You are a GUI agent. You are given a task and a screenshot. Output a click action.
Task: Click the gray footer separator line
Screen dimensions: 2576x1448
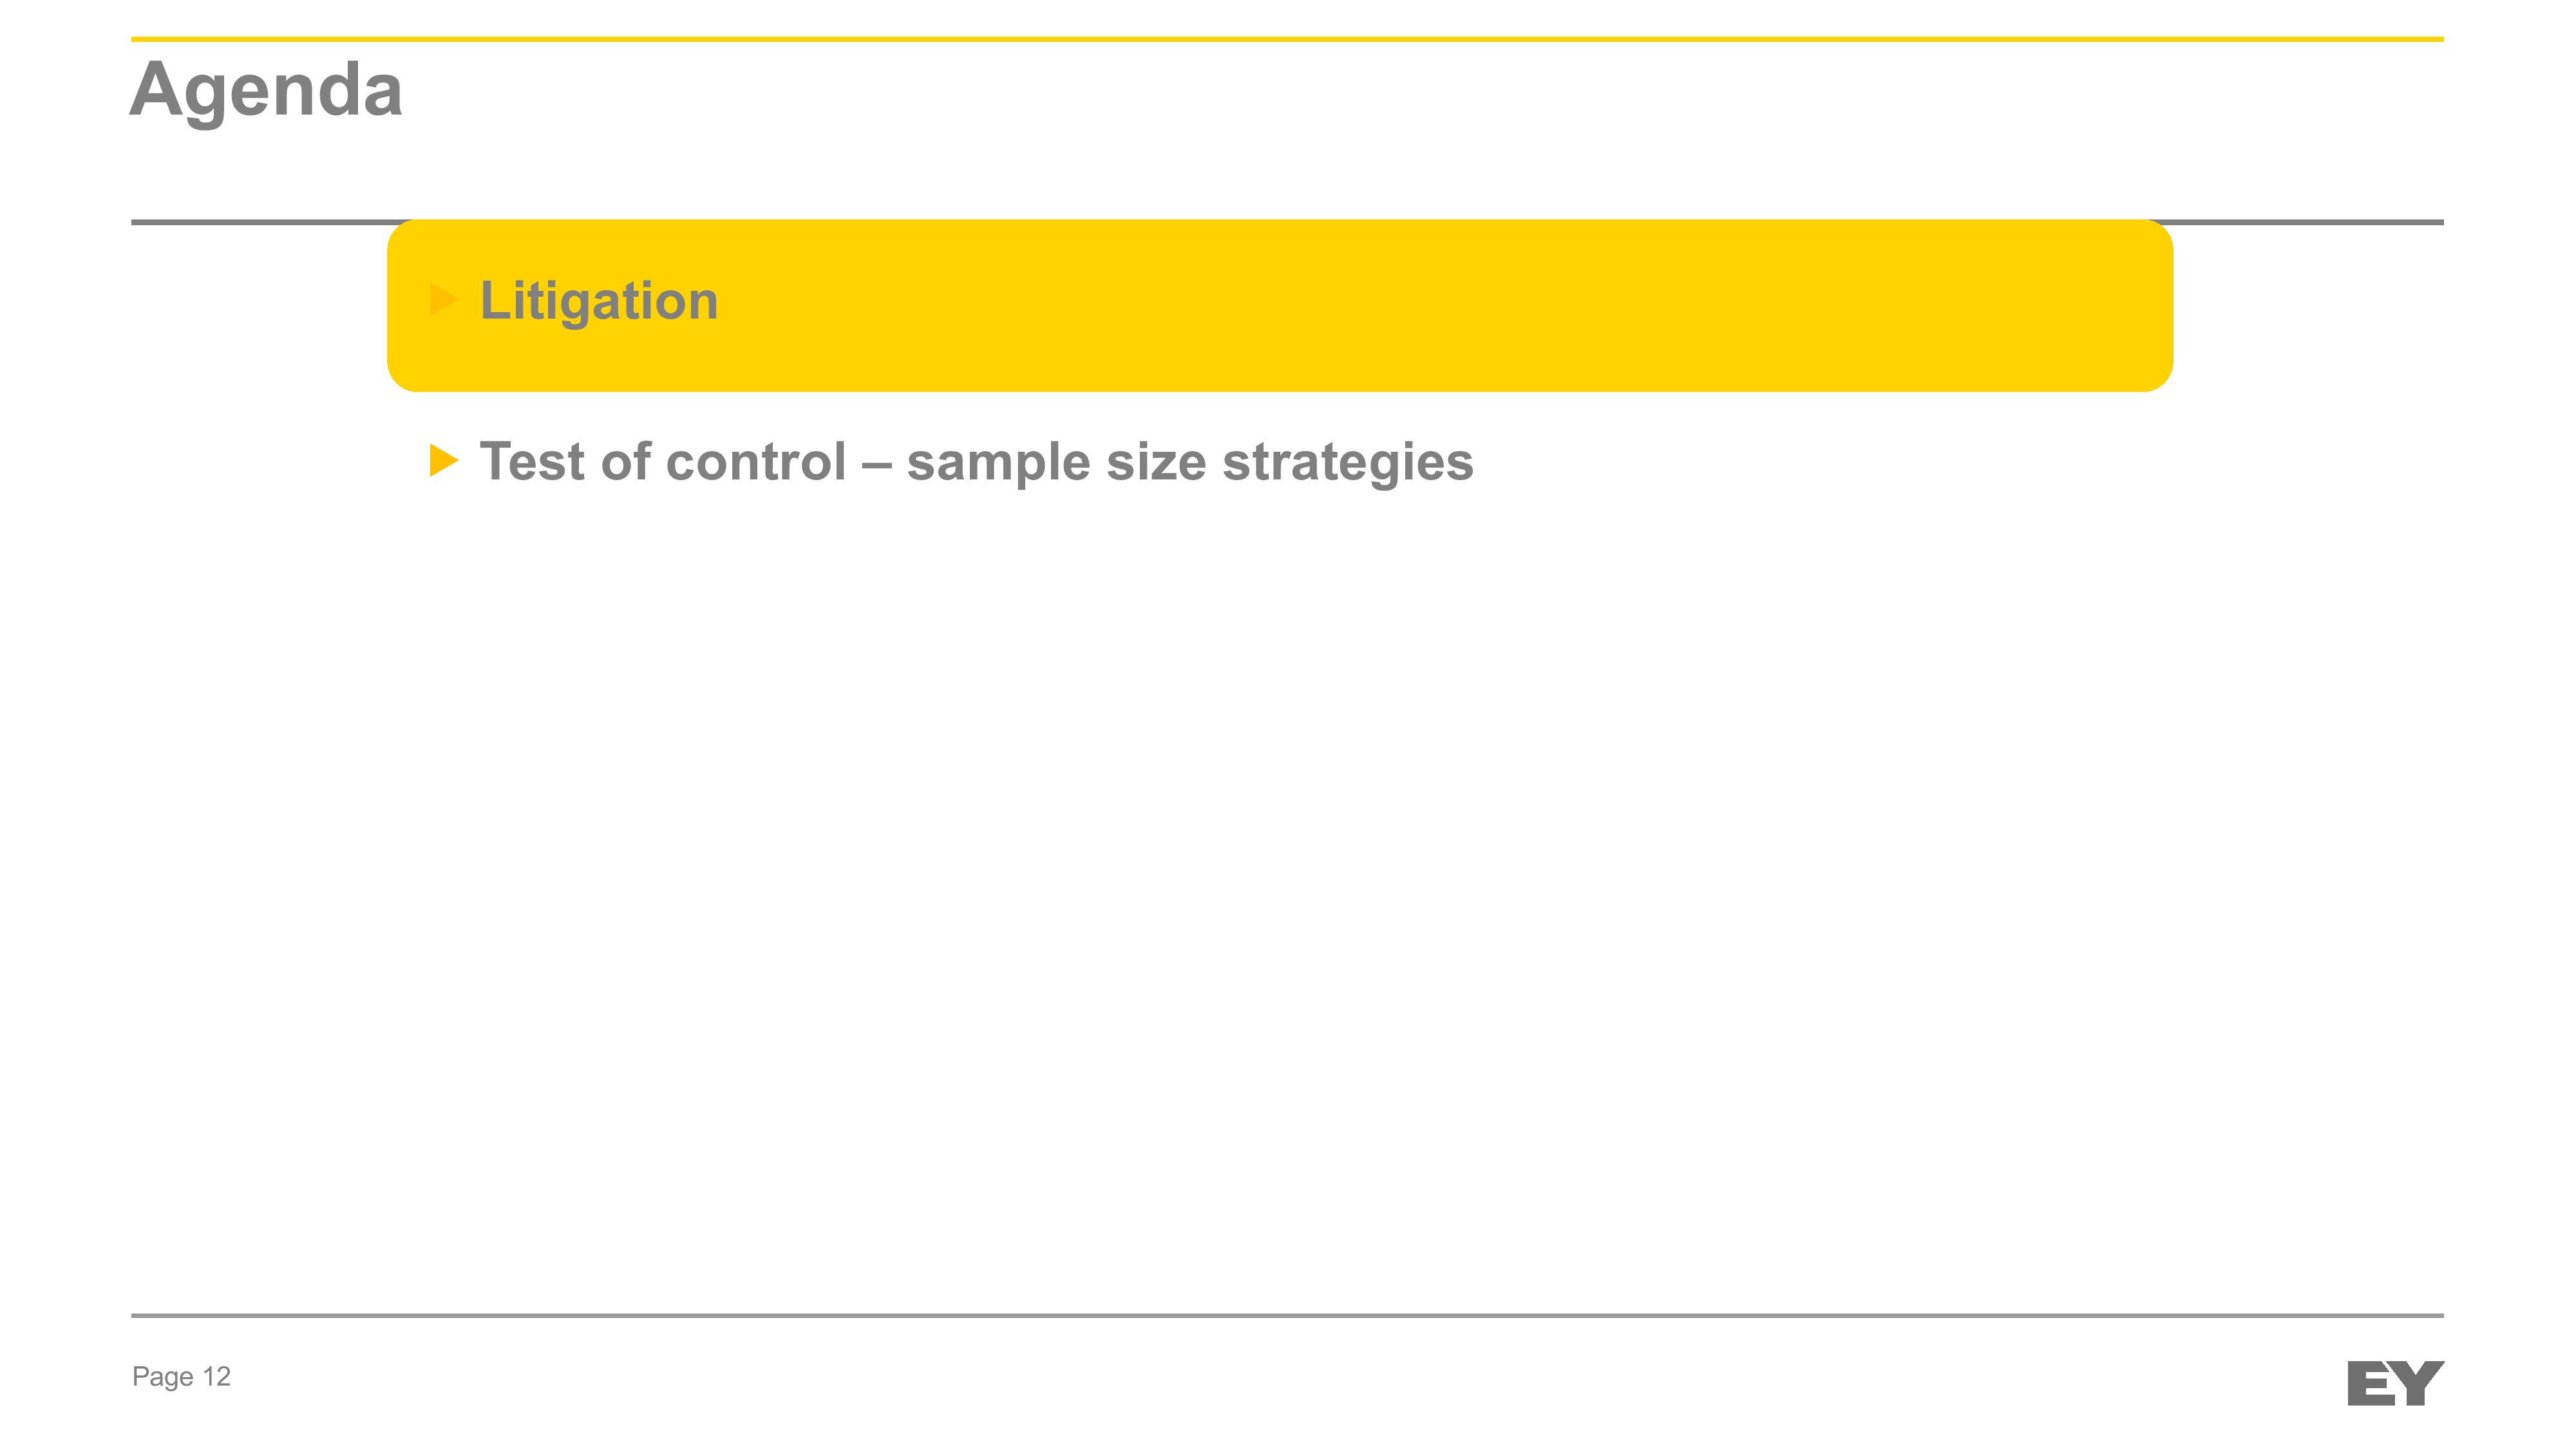coord(1287,1315)
